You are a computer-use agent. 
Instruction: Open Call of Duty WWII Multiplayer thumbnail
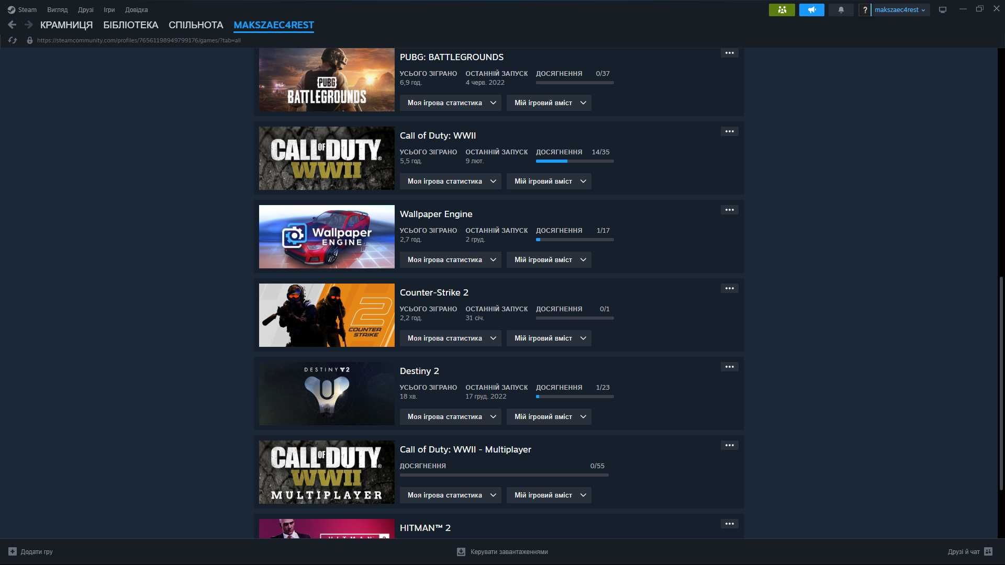pyautogui.click(x=327, y=472)
